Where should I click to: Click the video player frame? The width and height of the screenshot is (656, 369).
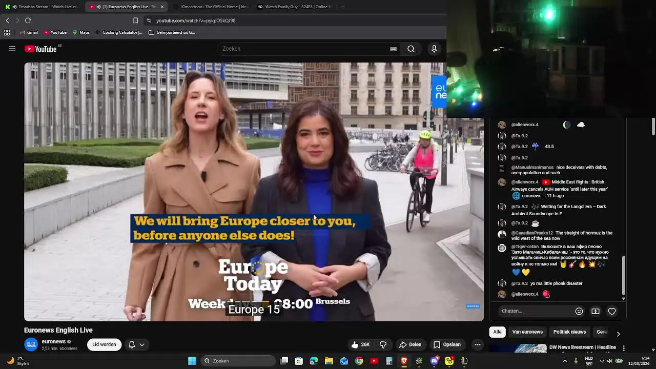(254, 192)
